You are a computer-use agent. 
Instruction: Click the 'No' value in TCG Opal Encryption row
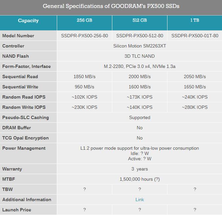[x=140, y=138]
